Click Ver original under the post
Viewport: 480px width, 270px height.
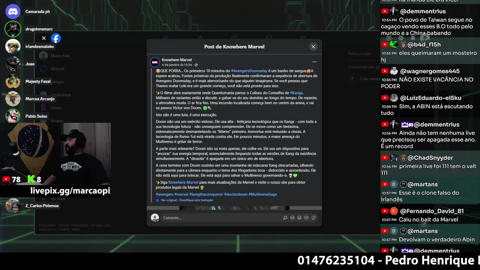pyautogui.click(x=169, y=200)
